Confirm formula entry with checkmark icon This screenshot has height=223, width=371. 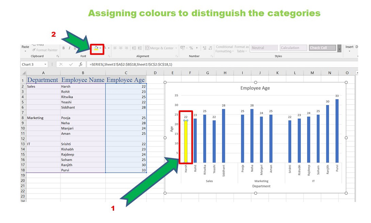[71, 64]
